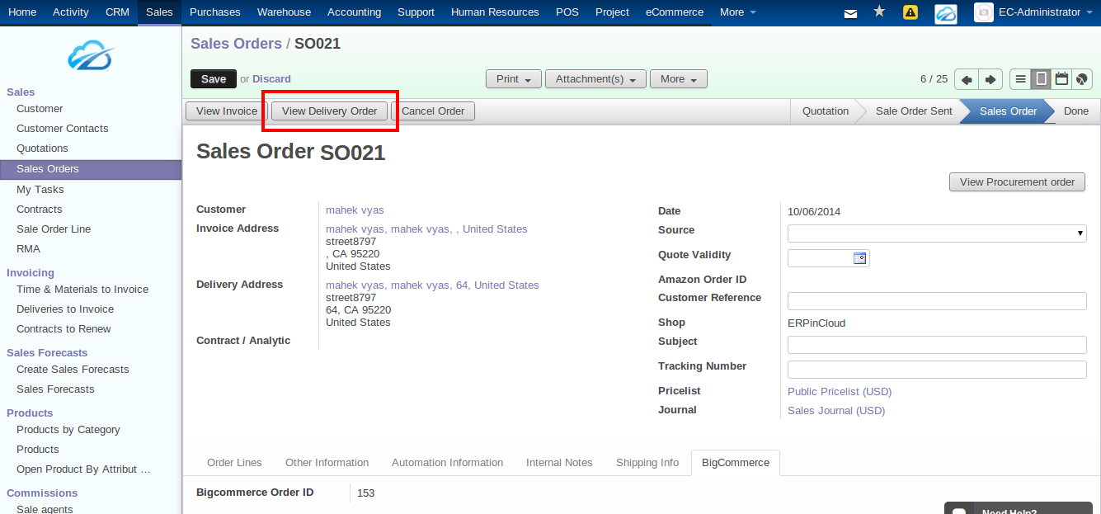Select form view toggle icon
The image size is (1101, 514).
tap(1040, 78)
